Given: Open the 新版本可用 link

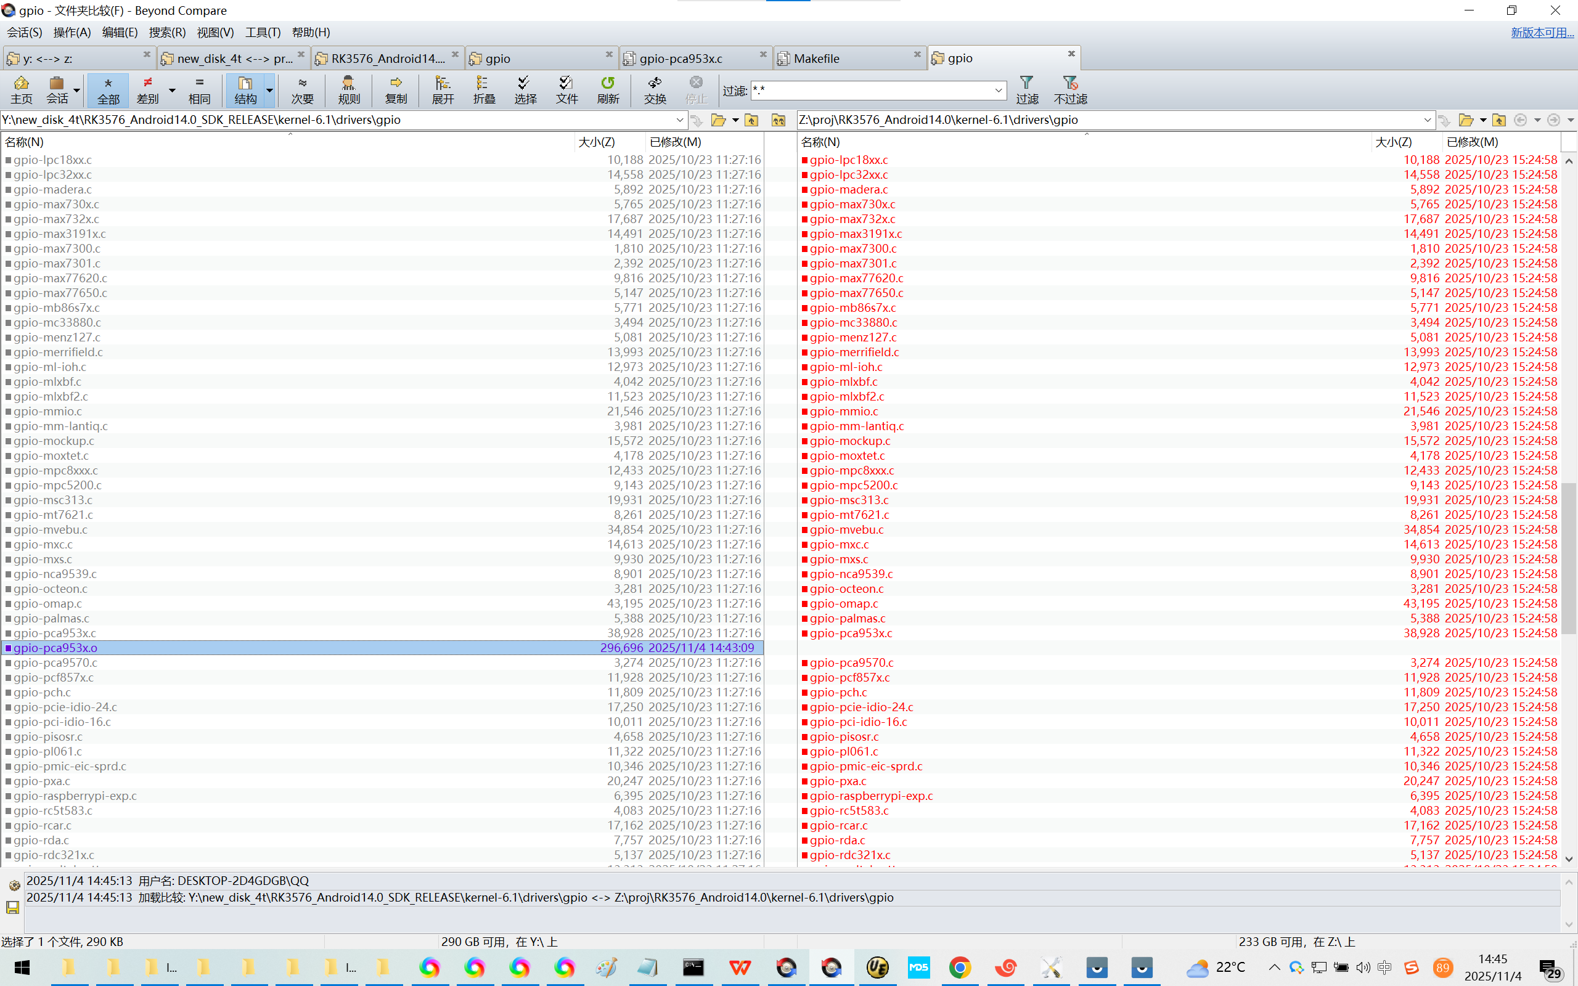Looking at the screenshot, I should coord(1542,32).
